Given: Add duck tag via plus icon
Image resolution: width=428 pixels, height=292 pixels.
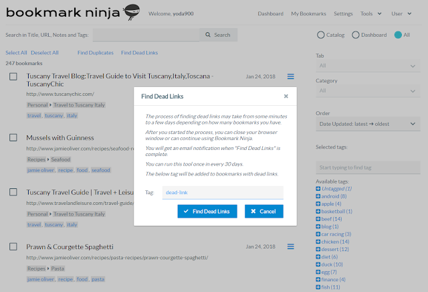Looking at the screenshot, I should pyautogui.click(x=318, y=265).
